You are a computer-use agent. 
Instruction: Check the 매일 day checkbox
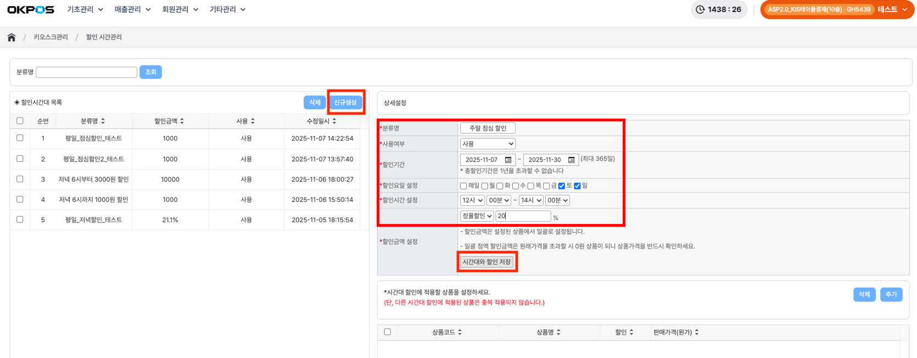pyautogui.click(x=463, y=186)
